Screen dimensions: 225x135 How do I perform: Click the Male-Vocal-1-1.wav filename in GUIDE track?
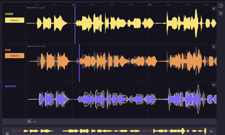point(36,8)
